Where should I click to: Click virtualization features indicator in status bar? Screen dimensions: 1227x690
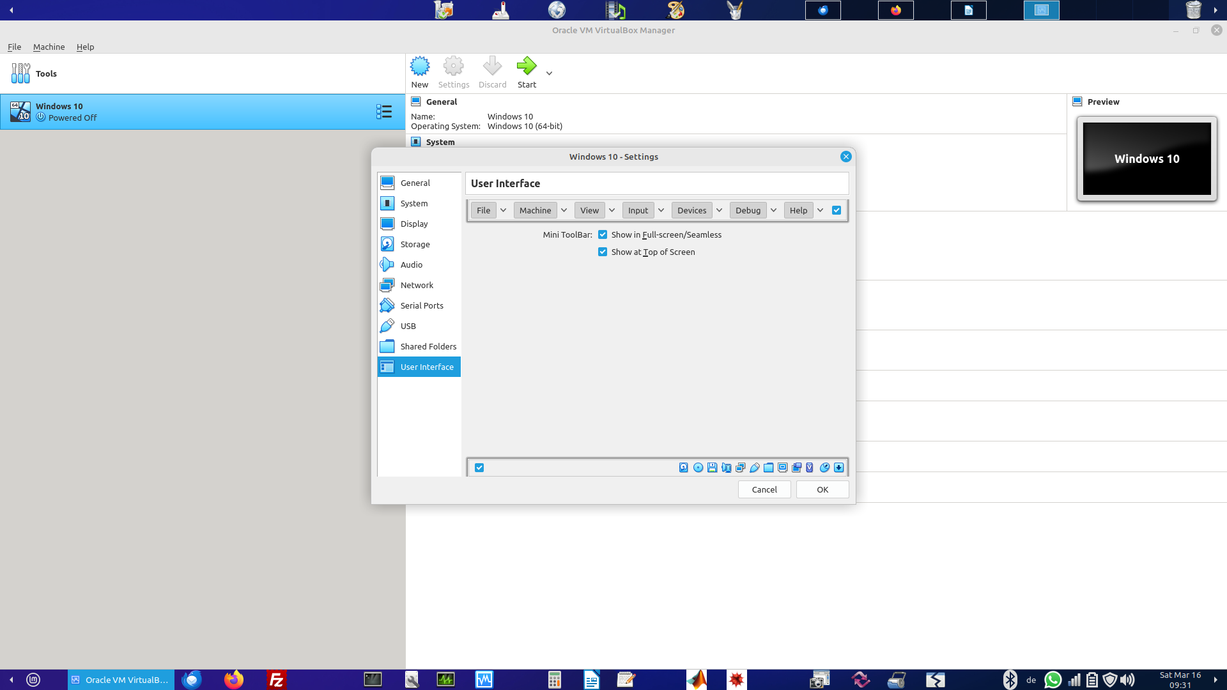810,468
